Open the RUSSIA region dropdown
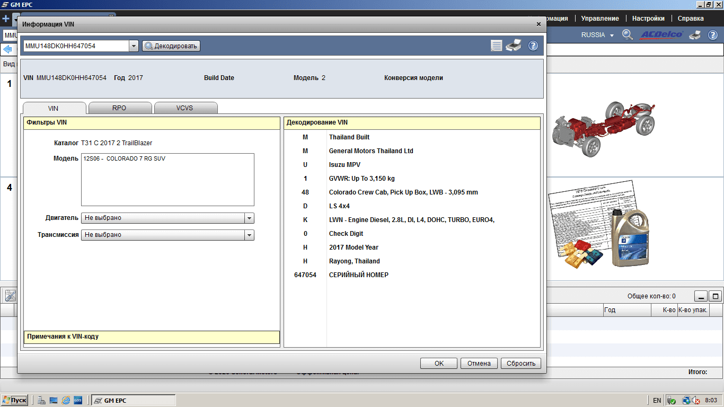Image resolution: width=724 pixels, height=407 pixels. (x=597, y=35)
